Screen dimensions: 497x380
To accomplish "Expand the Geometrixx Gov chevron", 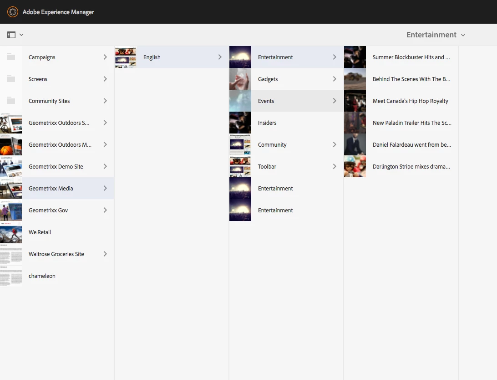I will pos(105,211).
